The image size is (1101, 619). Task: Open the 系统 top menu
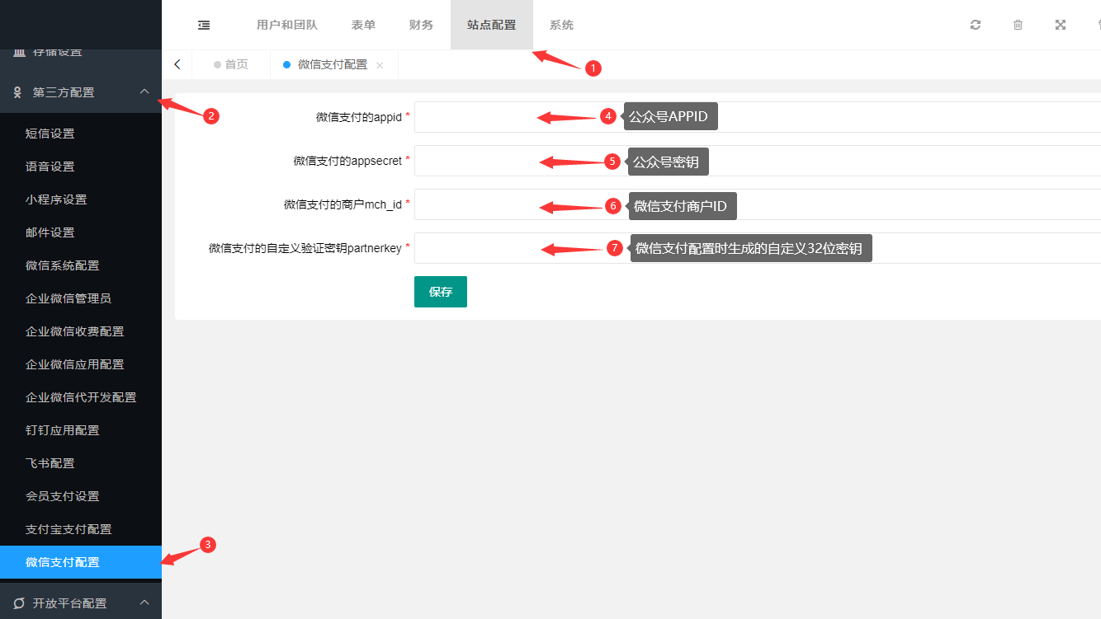(561, 25)
